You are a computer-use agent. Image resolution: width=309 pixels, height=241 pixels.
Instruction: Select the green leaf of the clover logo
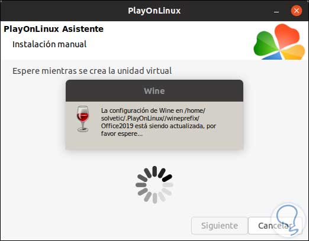click(x=265, y=44)
